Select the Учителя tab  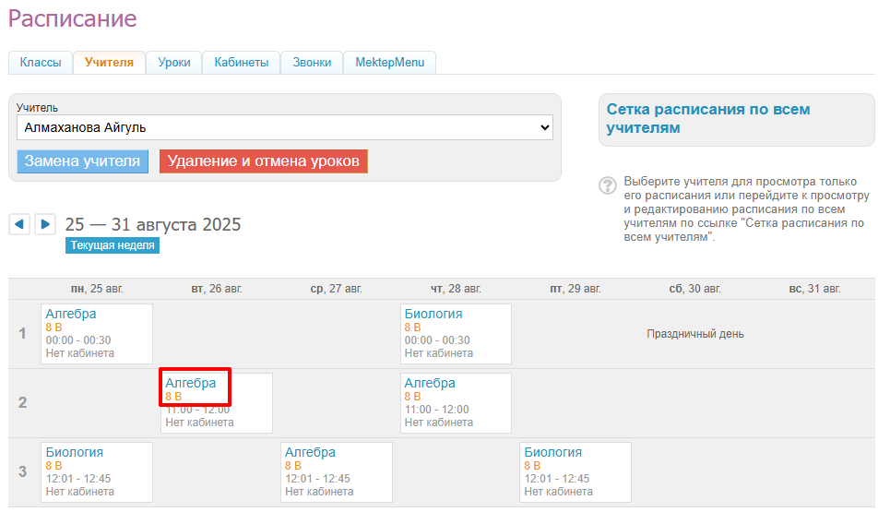coord(109,63)
